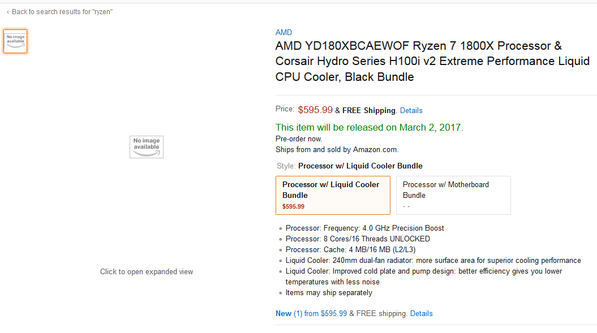This screenshot has width=597, height=333.
Task: Open the large No image available placeholder
Action: [x=147, y=147]
